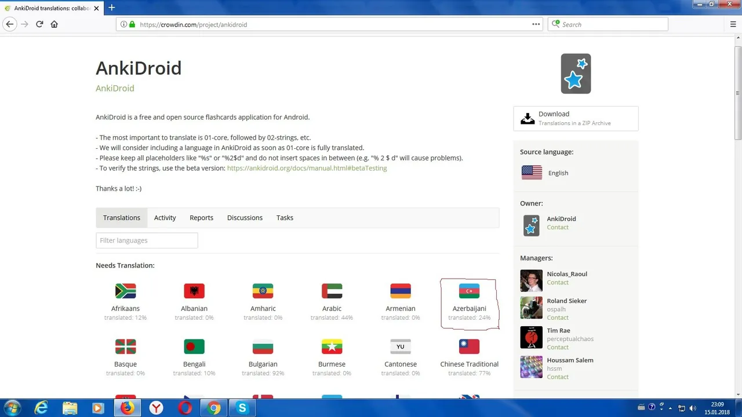Click Download Translations in a ZIP Archive
The height and width of the screenshot is (417, 742).
coord(576,118)
